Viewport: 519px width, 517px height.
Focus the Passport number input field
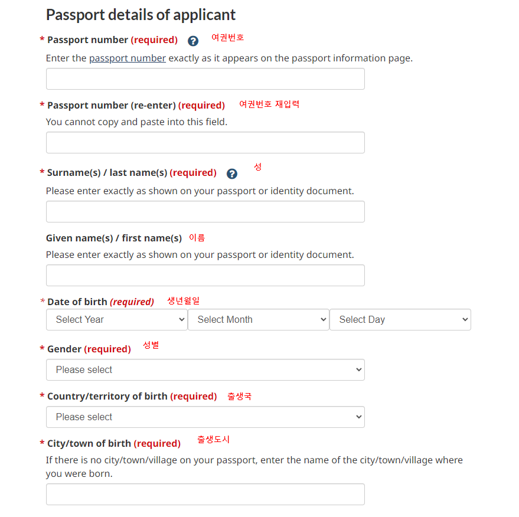tap(205, 78)
